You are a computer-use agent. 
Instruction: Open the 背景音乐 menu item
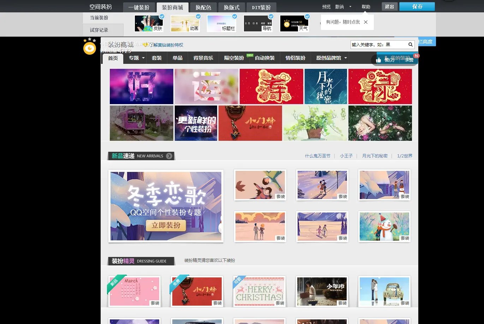click(x=203, y=58)
